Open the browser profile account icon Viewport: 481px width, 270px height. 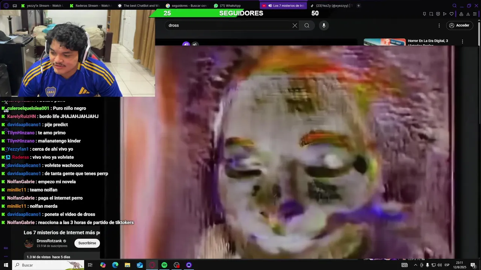[461, 14]
